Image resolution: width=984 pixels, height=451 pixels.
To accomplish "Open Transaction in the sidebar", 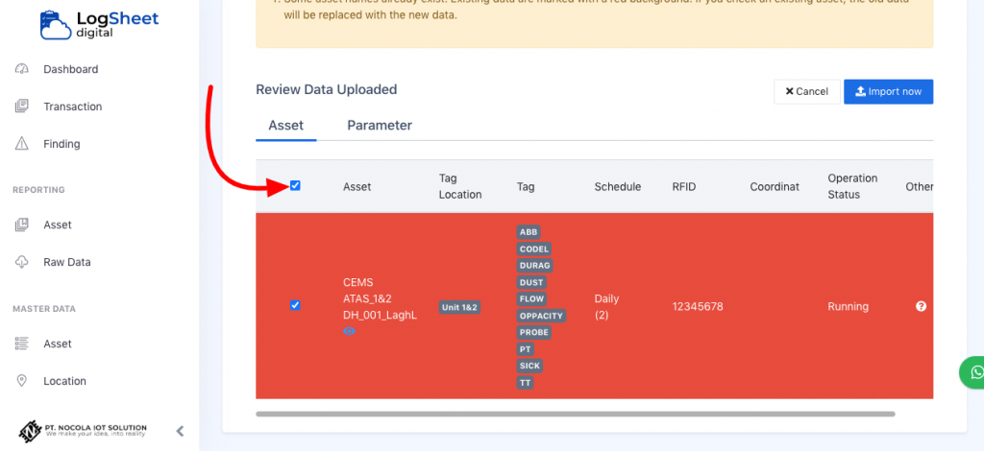I will 72,107.
